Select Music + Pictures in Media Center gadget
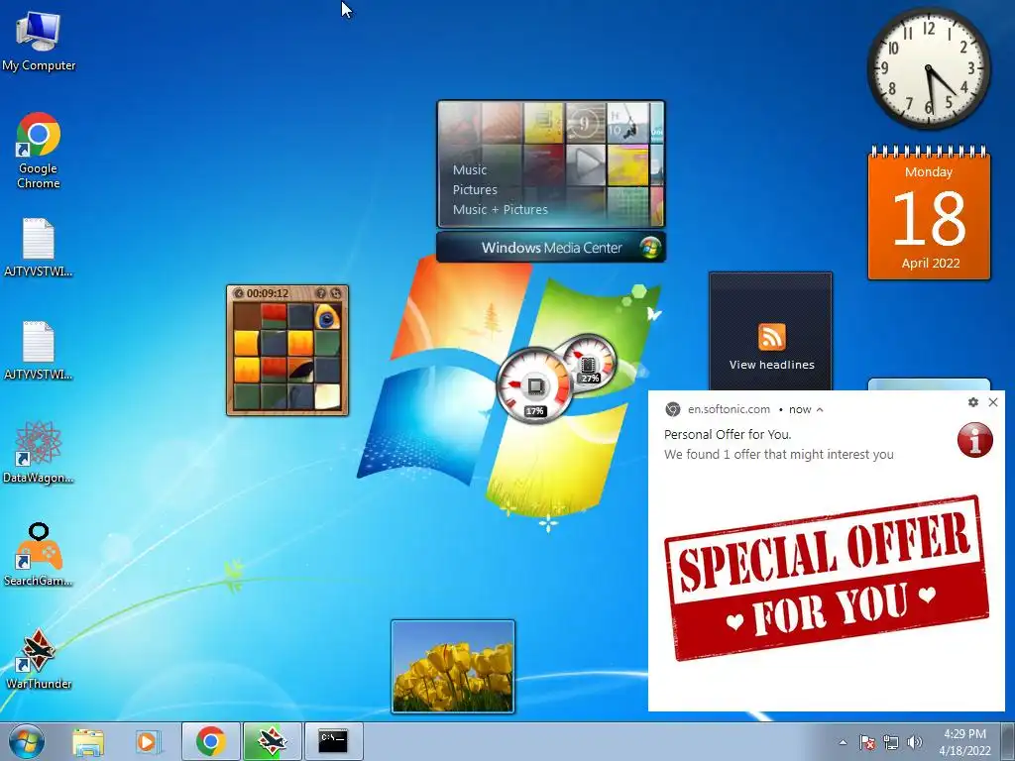Viewport: 1015px width, 761px height. point(501,210)
